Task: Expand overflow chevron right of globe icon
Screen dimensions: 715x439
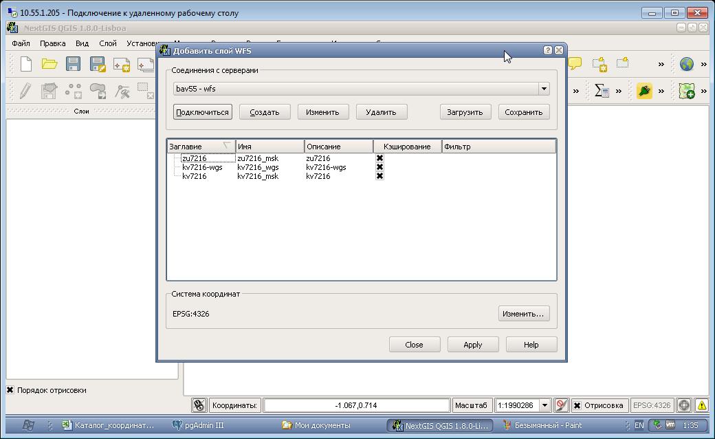Action: pos(703,65)
